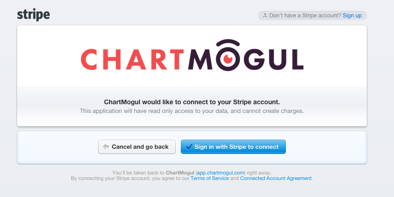Click the arc above the logo's eye

[228, 43]
